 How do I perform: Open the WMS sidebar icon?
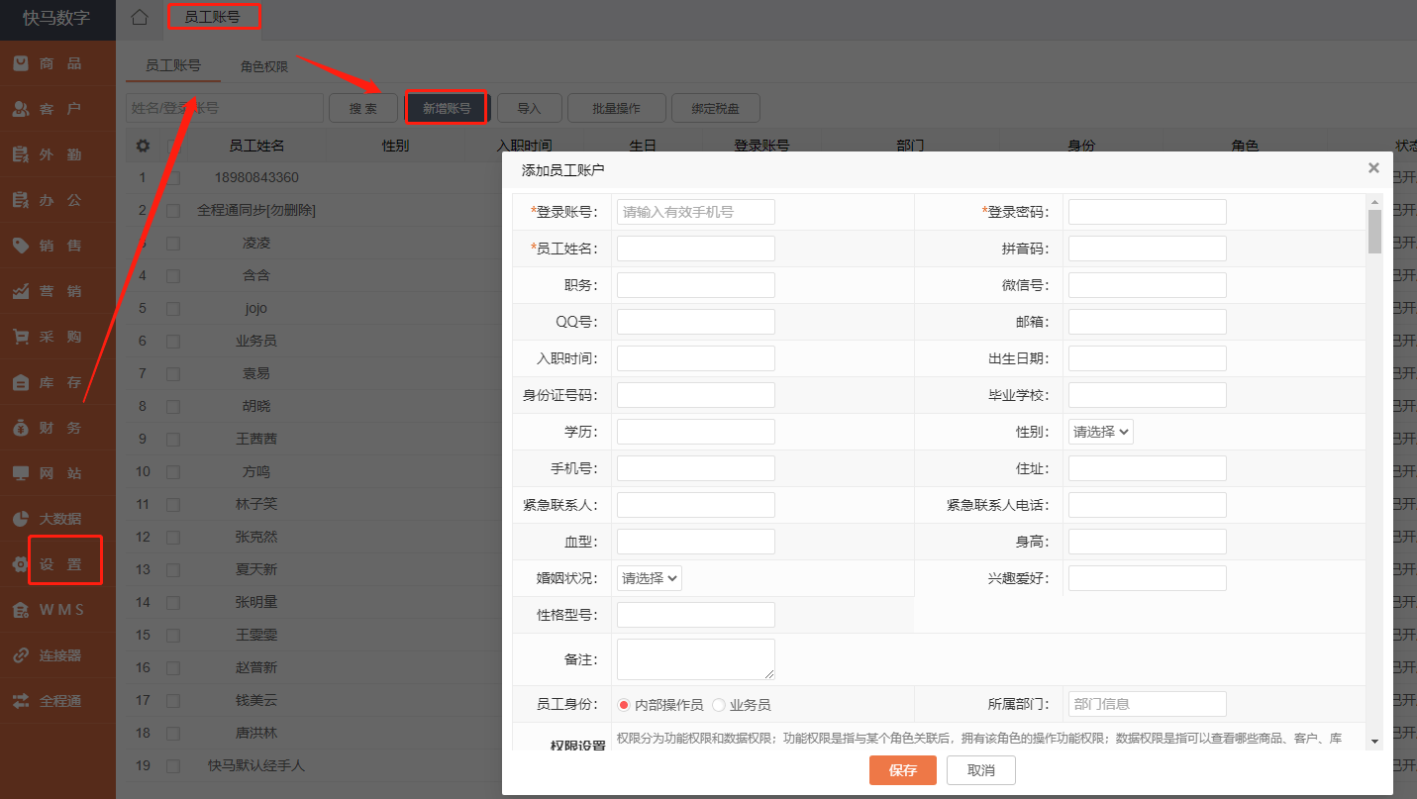pyautogui.click(x=20, y=610)
